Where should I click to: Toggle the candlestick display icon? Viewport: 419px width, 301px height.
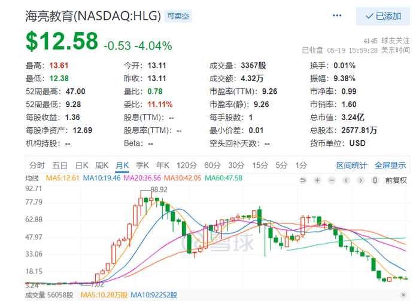click(x=375, y=180)
